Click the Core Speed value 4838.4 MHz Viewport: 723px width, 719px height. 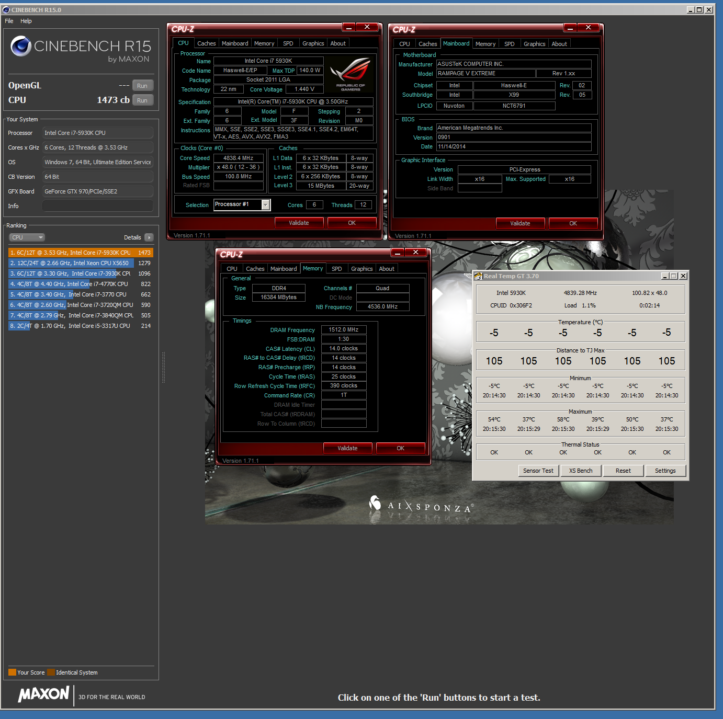point(239,158)
